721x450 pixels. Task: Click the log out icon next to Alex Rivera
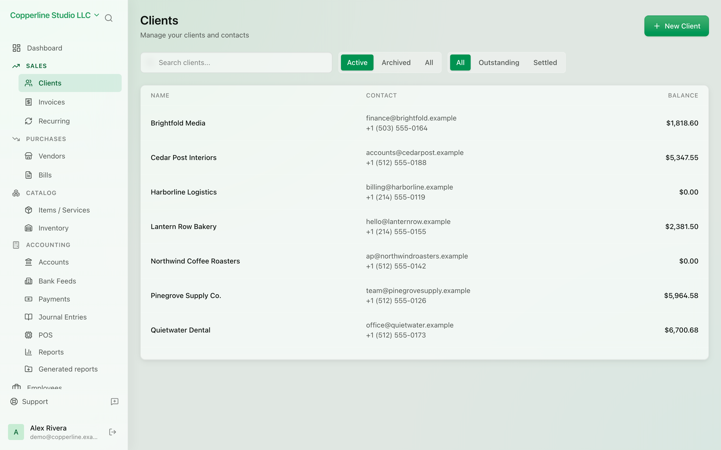113,432
